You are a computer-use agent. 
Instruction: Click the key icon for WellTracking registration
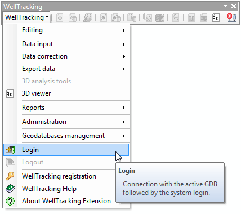tap(10, 176)
